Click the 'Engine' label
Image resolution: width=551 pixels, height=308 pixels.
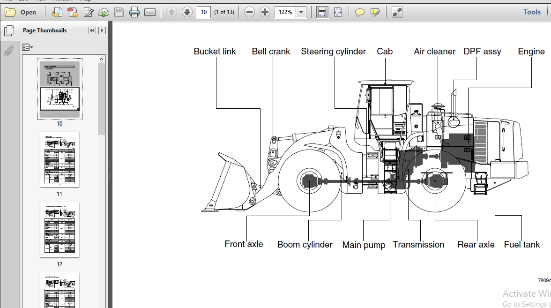click(x=531, y=52)
